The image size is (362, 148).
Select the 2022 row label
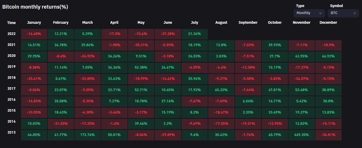pyautogui.click(x=11, y=33)
